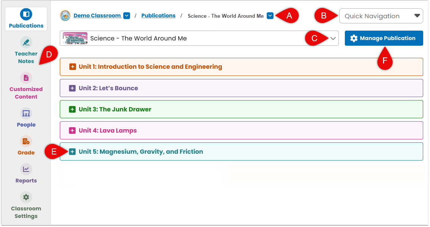This screenshot has height=227, width=430.
Task: Follow the Publications breadcrumb link
Action: point(158,15)
